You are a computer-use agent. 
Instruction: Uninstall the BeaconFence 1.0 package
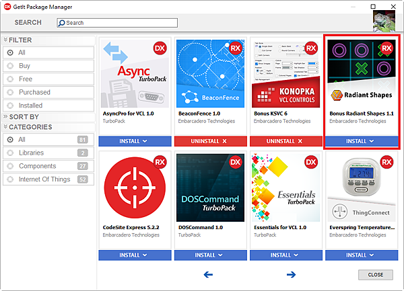coord(211,141)
